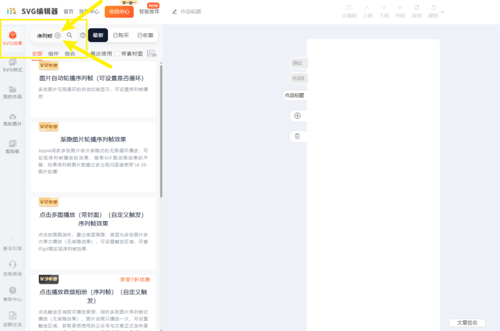Clear the 序列帧 search text

(x=57, y=36)
